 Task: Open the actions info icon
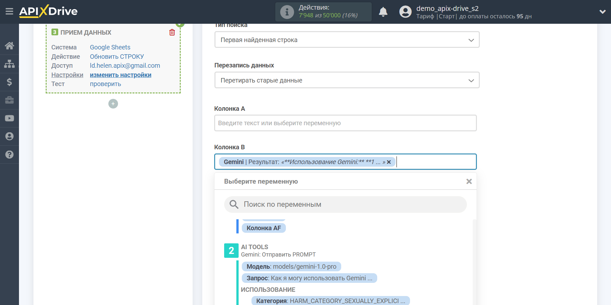coord(287,12)
